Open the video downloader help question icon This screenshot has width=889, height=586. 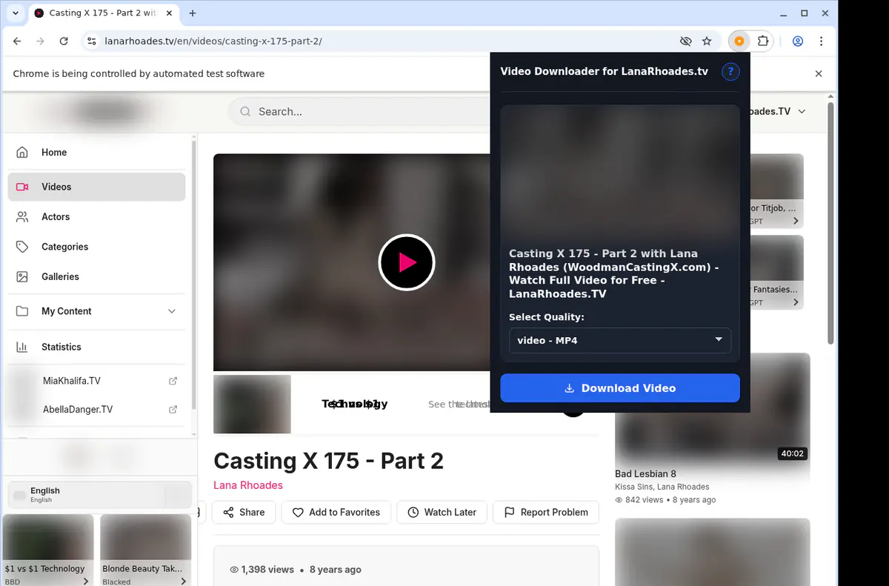730,72
